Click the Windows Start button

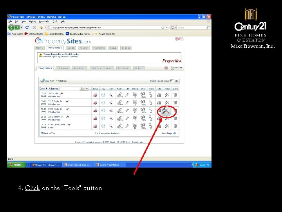tap(16, 165)
